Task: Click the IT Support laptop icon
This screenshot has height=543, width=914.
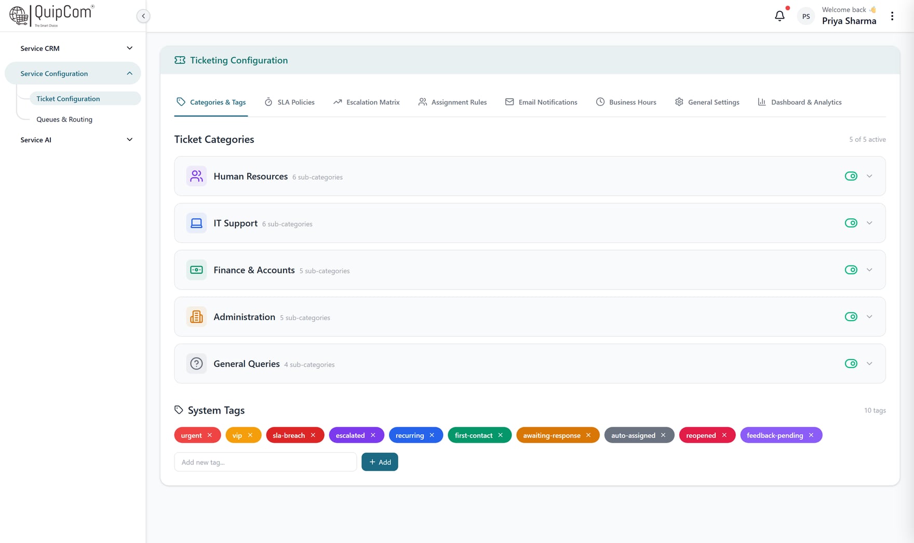Action: pyautogui.click(x=196, y=223)
